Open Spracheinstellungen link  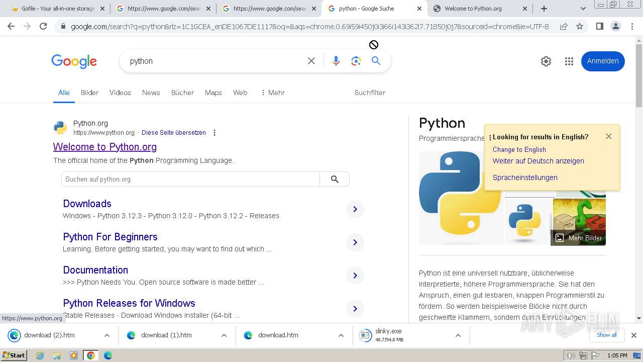(525, 177)
